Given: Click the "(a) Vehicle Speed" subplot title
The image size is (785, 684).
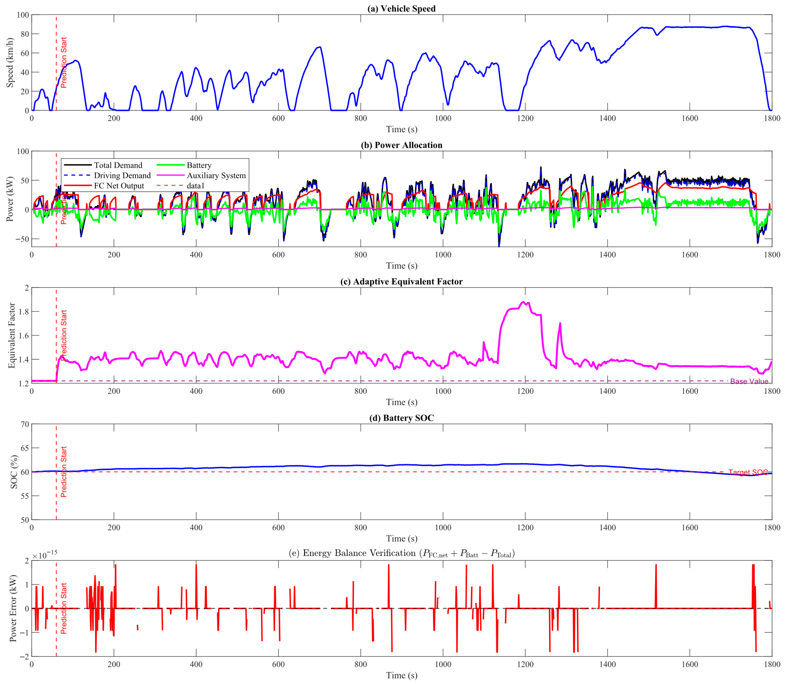Looking at the screenshot, I should click(401, 9).
